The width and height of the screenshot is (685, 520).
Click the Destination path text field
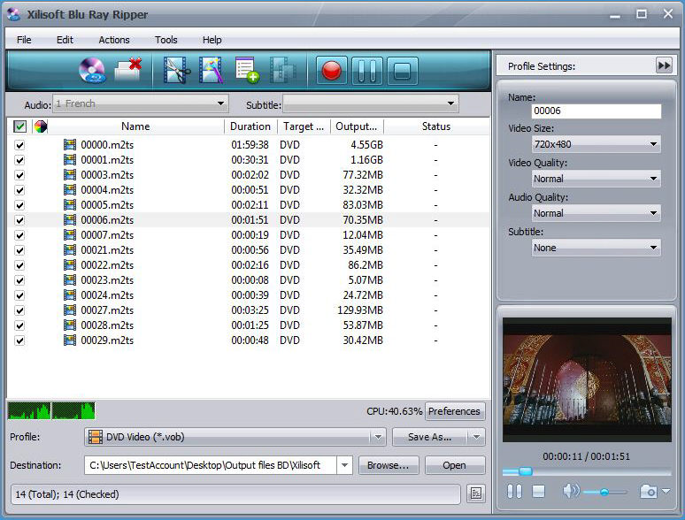pos(211,465)
